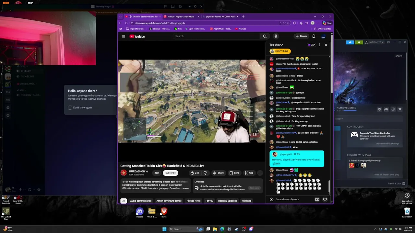Viewport: 415px width, 233px height.
Task: Open Other favorites folder
Action: 323,29
